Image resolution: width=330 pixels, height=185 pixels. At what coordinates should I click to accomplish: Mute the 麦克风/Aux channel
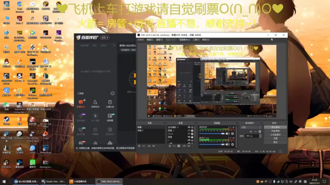(228, 144)
